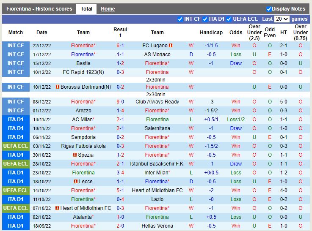
Task: Open the Istanbul Basaksehir F.K. team link
Action: [x=157, y=164]
